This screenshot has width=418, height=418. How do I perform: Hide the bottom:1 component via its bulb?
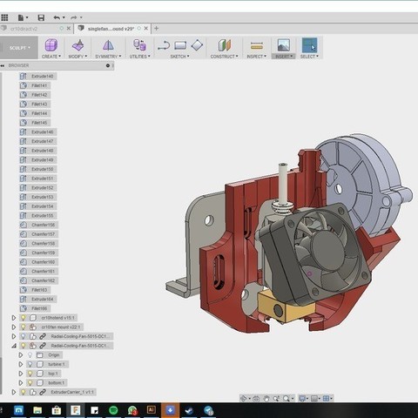pos(30,383)
